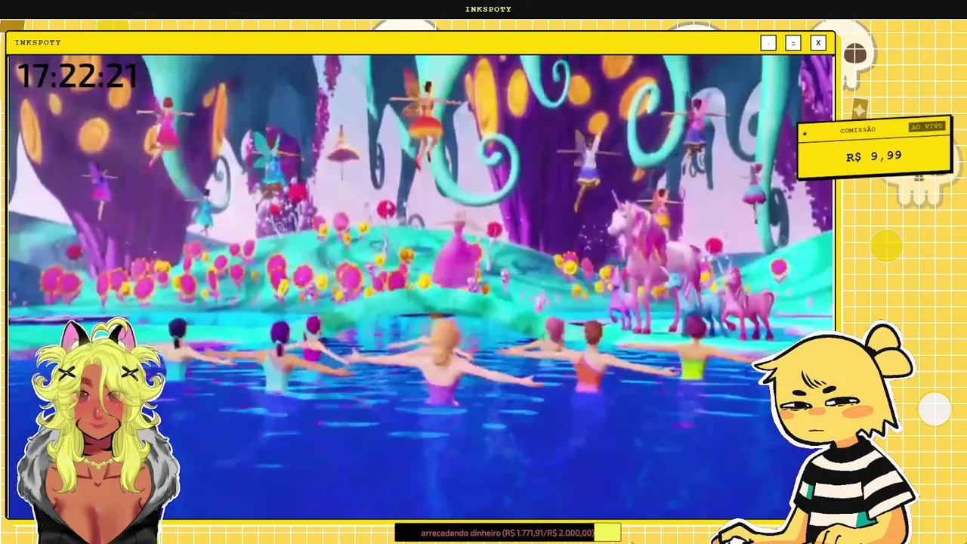The width and height of the screenshot is (967, 544).
Task: Click the INKSPOTY title at top center
Action: [x=488, y=9]
